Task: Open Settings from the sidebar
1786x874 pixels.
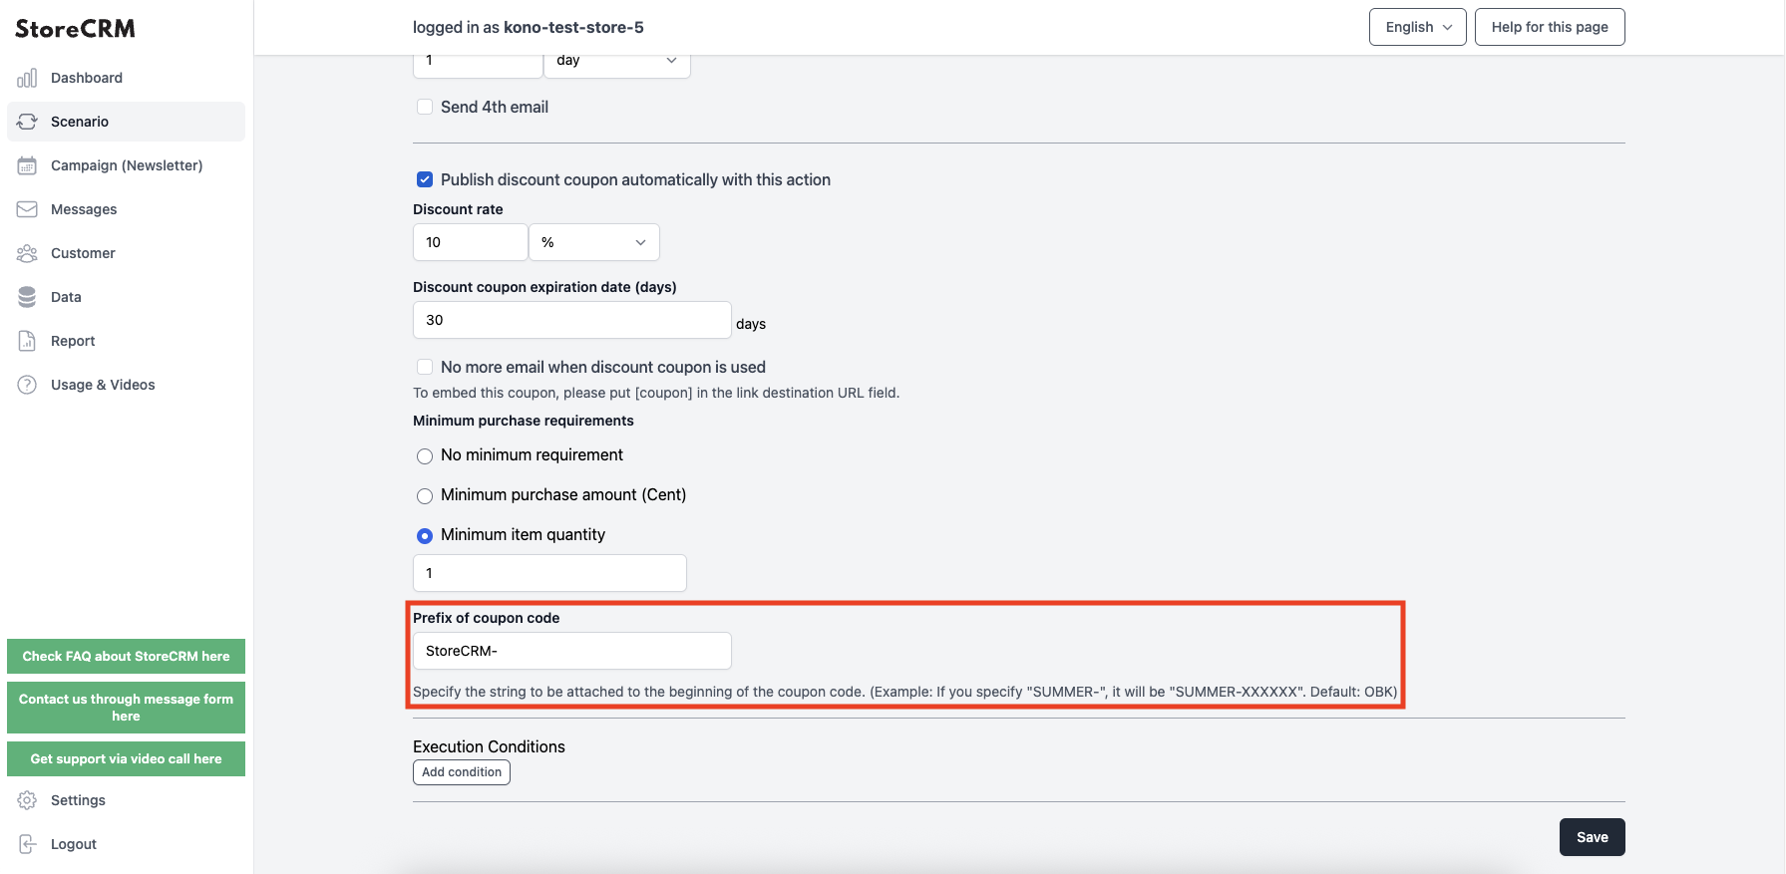Action: (126, 800)
